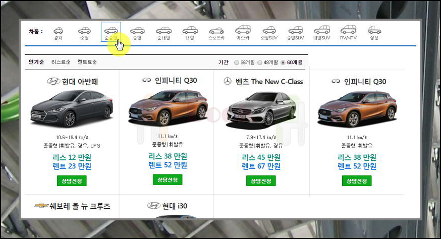The width and height of the screenshot is (441, 239).
Task: Select the 스포츠카 car type icon
Action: point(216,31)
